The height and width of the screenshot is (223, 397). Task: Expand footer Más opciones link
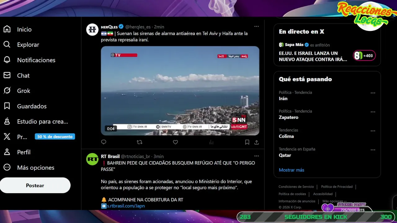pyautogui.click(x=335, y=201)
